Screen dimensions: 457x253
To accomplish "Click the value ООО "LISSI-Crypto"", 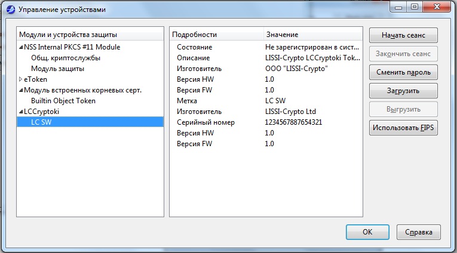I will pos(296,69).
